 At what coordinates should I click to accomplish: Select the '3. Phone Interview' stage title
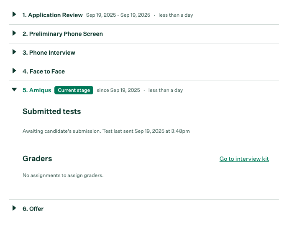pyautogui.click(x=49, y=53)
